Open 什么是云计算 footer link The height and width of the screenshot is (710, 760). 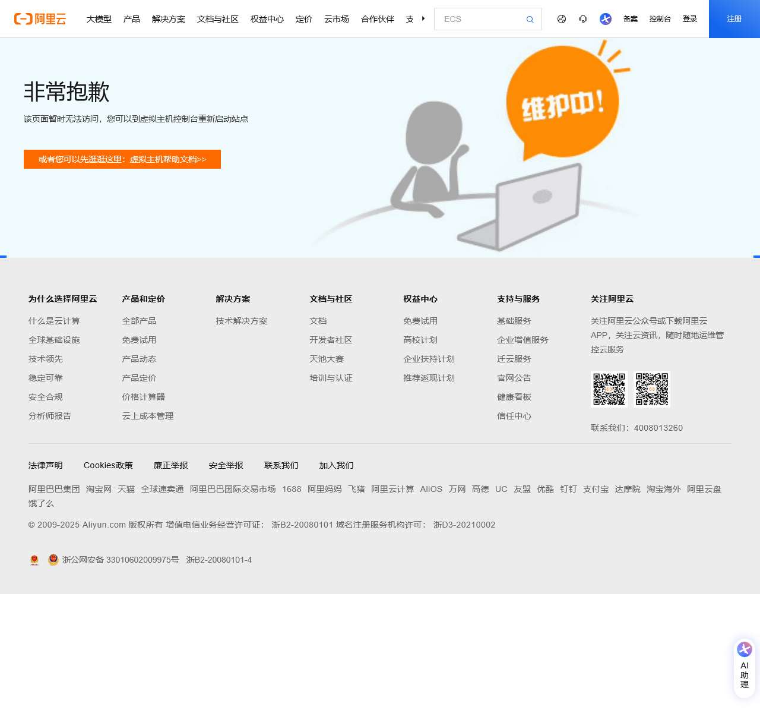(54, 321)
